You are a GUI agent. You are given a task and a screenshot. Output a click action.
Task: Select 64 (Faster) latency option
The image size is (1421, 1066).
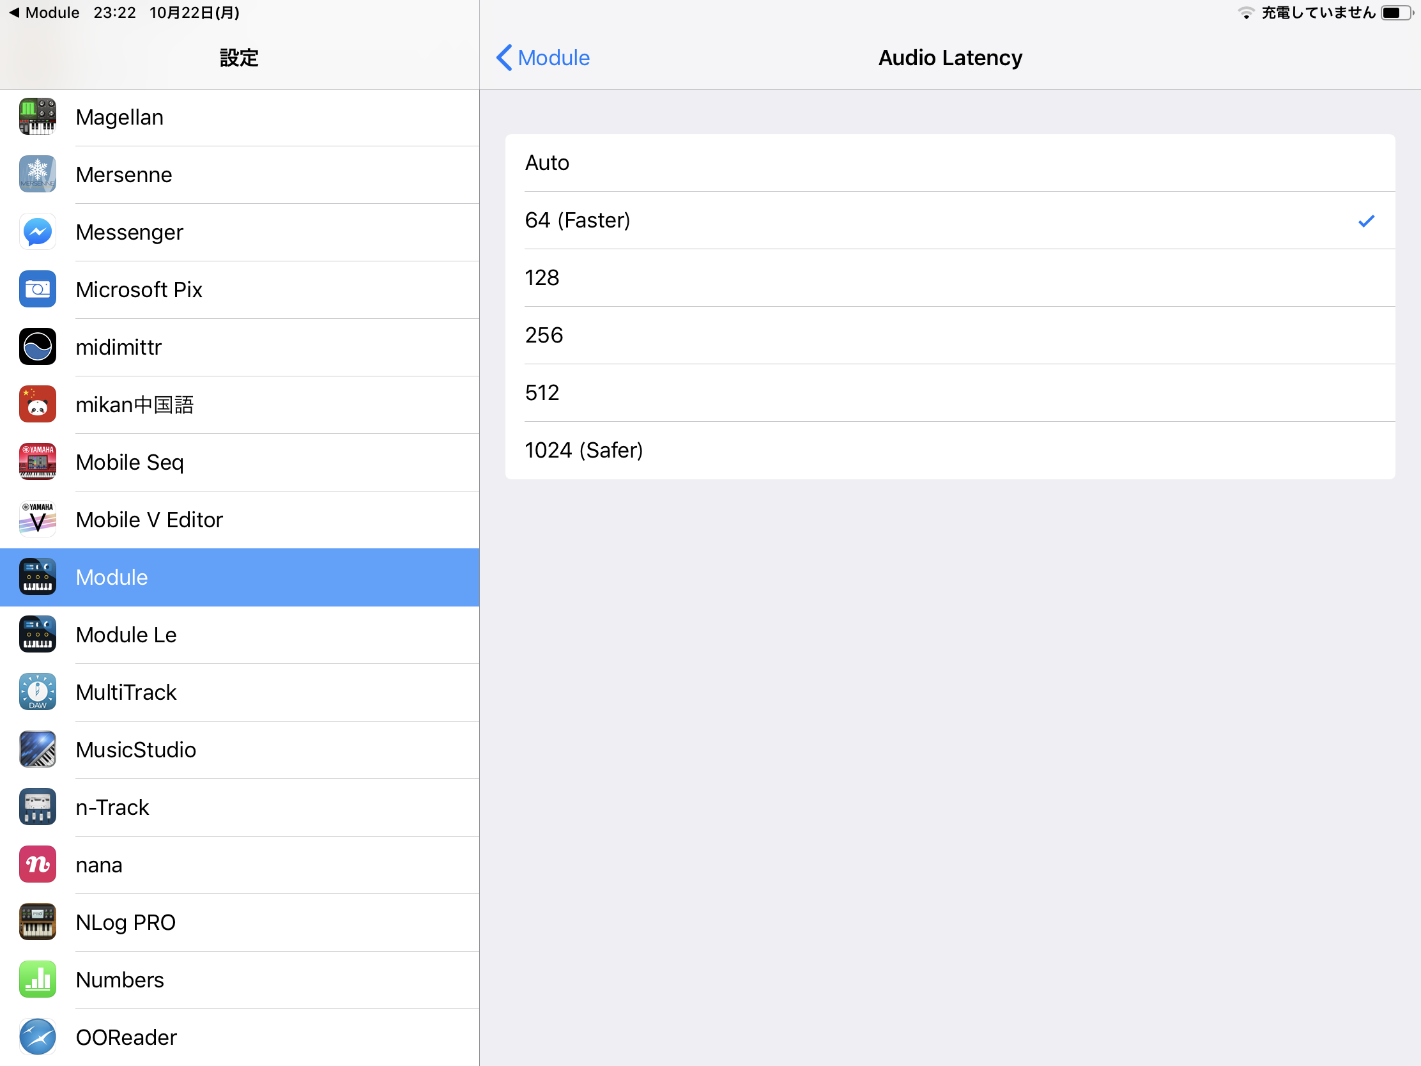tap(950, 220)
